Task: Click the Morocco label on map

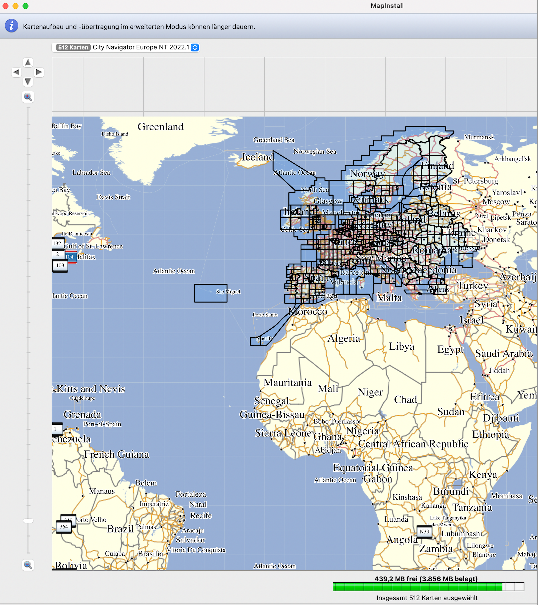Action: (308, 311)
